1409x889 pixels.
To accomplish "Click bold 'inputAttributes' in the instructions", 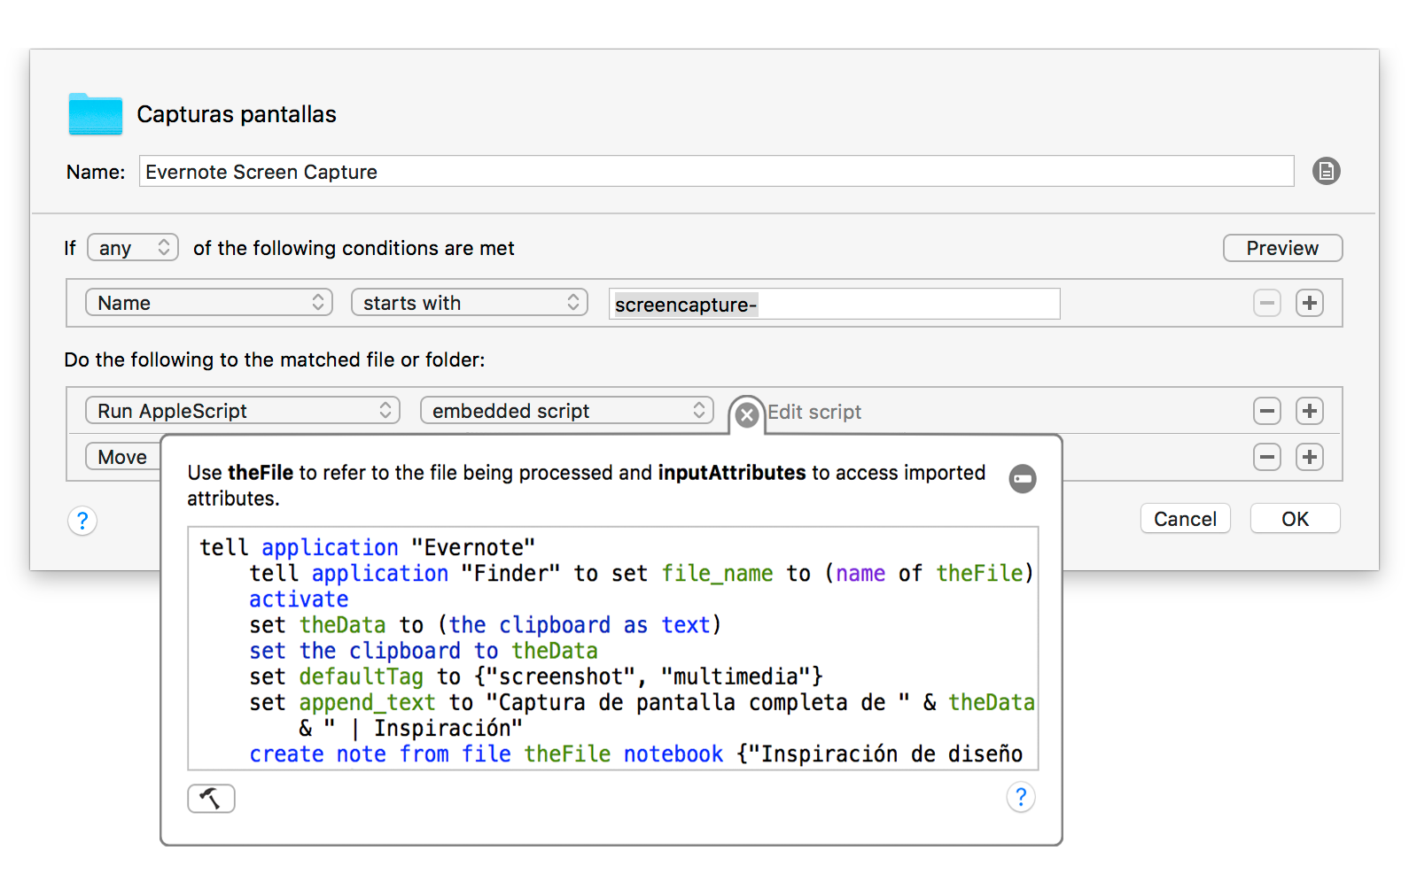I will (732, 473).
